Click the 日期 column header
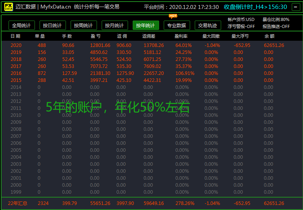This screenshot has width=303, height=210. tap(16, 36)
